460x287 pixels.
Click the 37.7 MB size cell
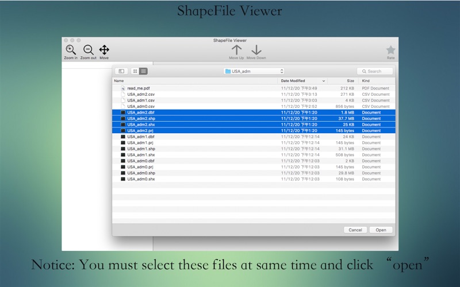pos(346,119)
